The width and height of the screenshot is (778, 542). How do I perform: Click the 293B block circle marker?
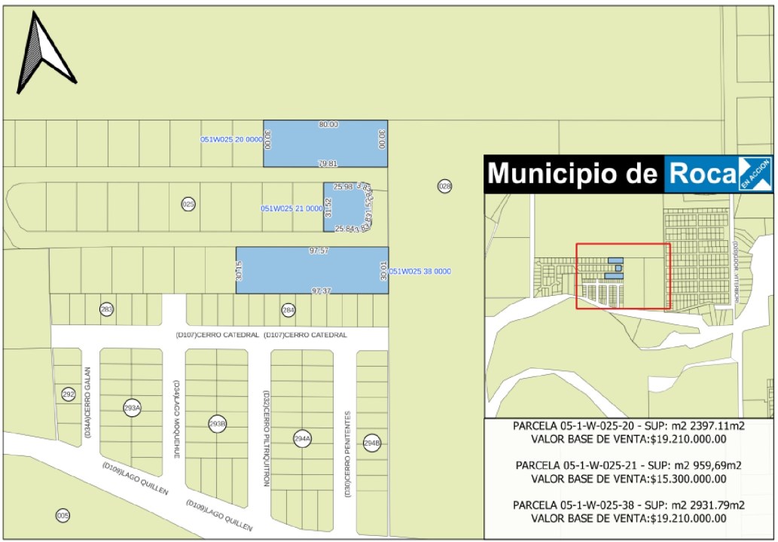(217, 424)
